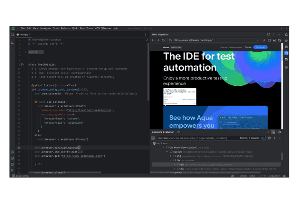Reload the Web Inspector page
This screenshot has height=202, width=304.
(163, 40)
